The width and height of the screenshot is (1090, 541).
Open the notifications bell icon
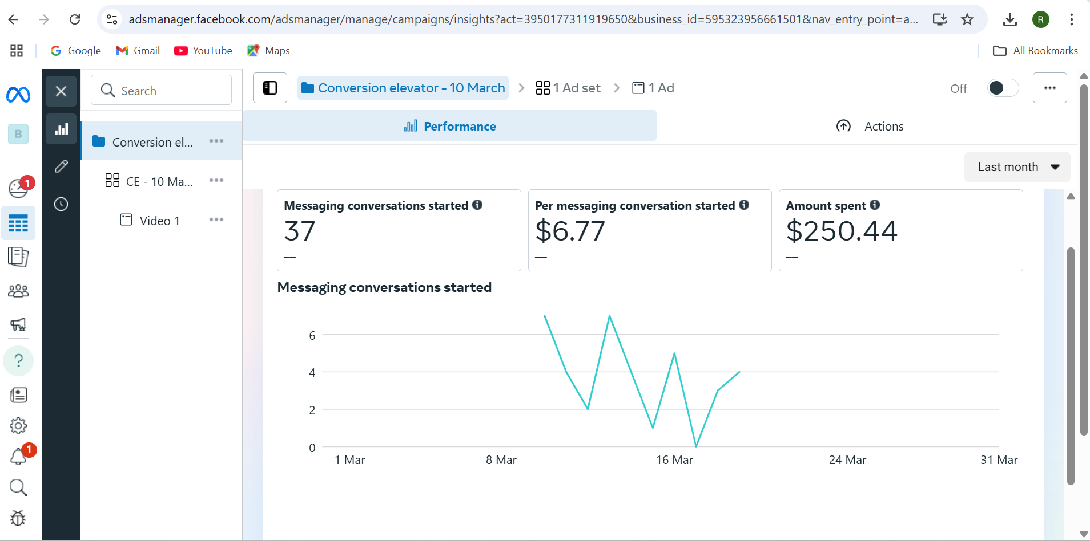[18, 456]
